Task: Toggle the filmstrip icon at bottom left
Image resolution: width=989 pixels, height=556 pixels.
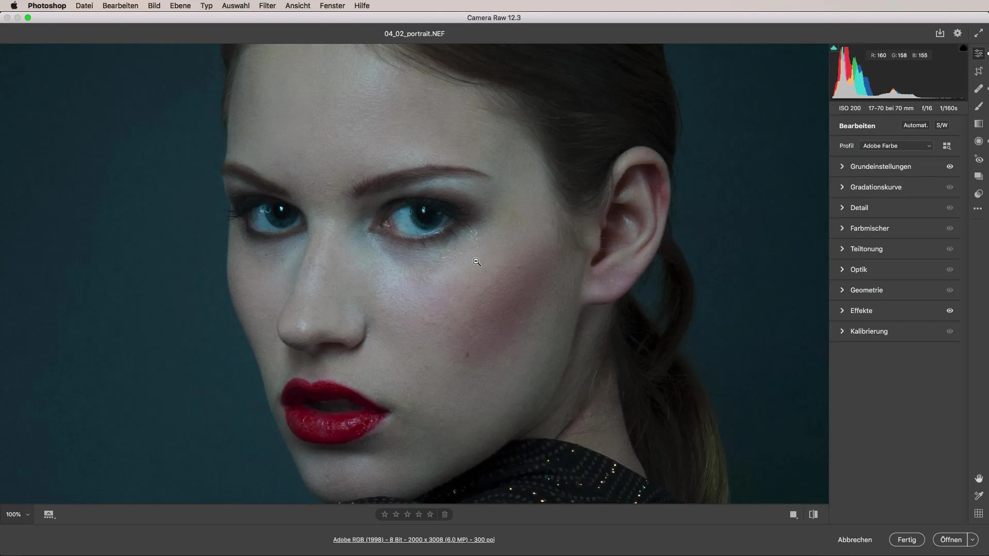Action: click(x=49, y=514)
